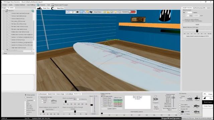Switch to the Color effects tab
The height and width of the screenshot is (120, 214).
[69, 94]
